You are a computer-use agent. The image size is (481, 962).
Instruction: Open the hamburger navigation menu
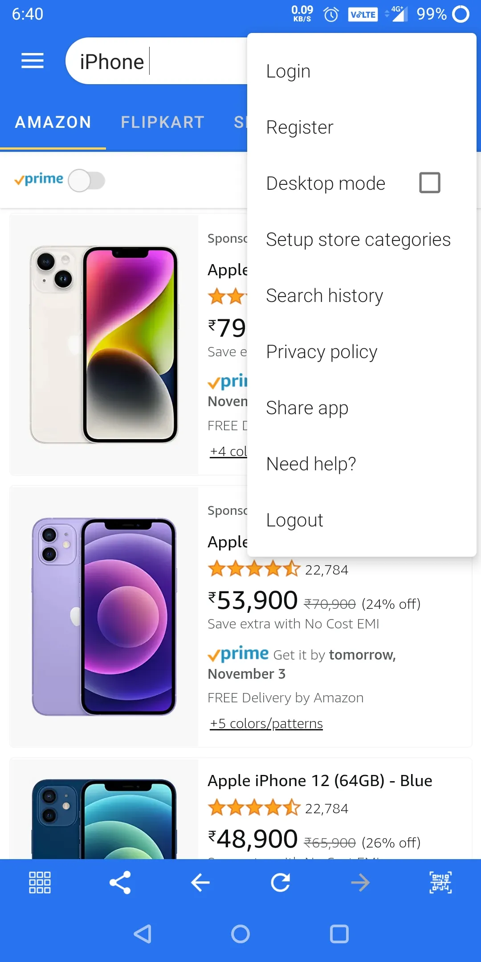pos(33,61)
